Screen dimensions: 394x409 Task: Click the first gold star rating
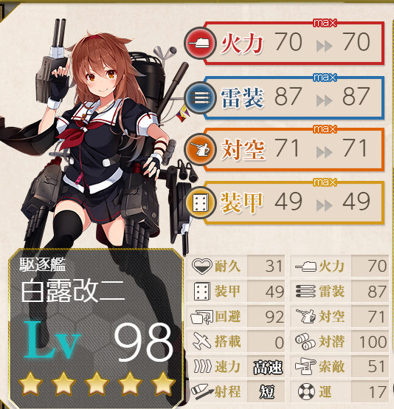(x=30, y=383)
